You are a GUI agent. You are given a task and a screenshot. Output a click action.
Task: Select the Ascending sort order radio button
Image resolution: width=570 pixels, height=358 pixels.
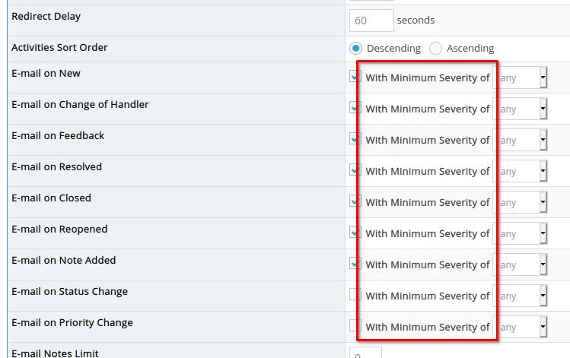[x=435, y=48]
